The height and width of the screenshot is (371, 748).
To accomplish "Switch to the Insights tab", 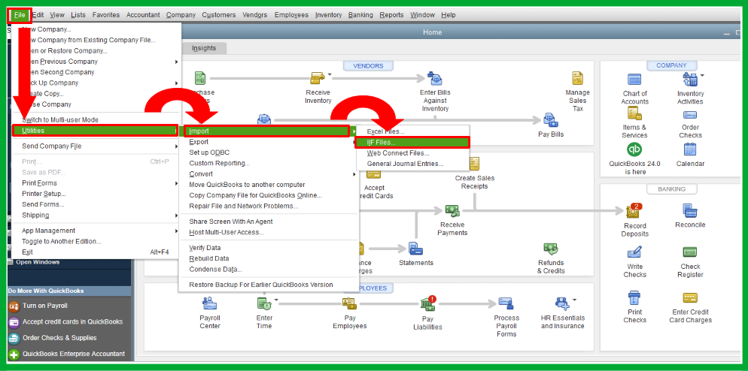I will [204, 48].
